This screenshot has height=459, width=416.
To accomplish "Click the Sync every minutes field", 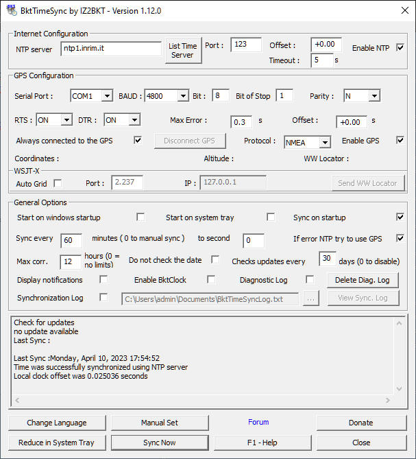I will 71,240.
